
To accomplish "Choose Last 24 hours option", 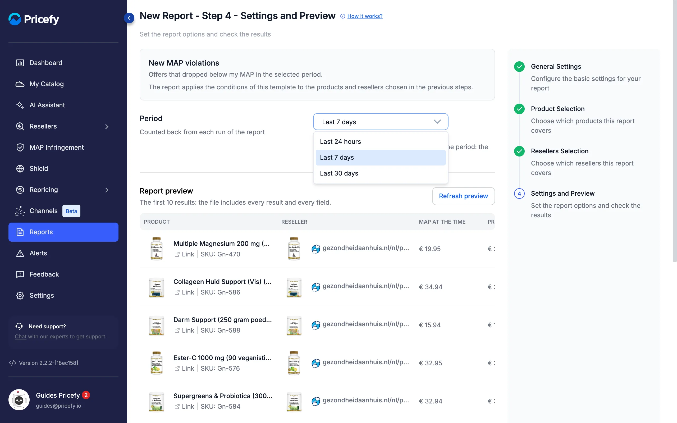I will [381, 141].
